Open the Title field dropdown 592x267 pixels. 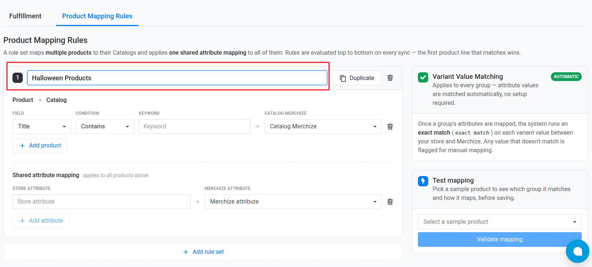(42, 127)
